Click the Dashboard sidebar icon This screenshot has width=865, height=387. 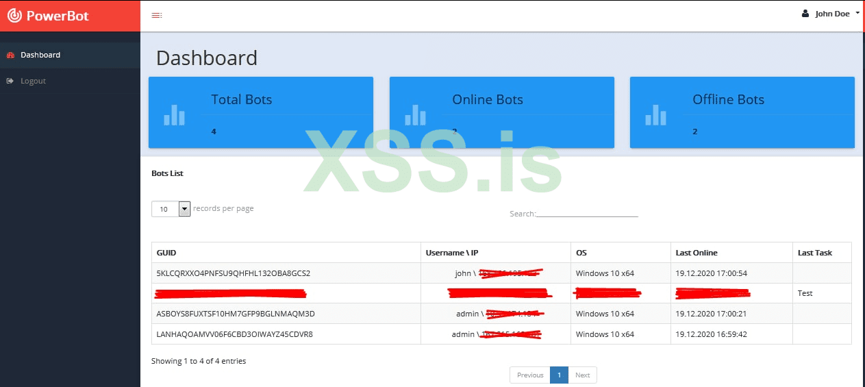coord(10,55)
